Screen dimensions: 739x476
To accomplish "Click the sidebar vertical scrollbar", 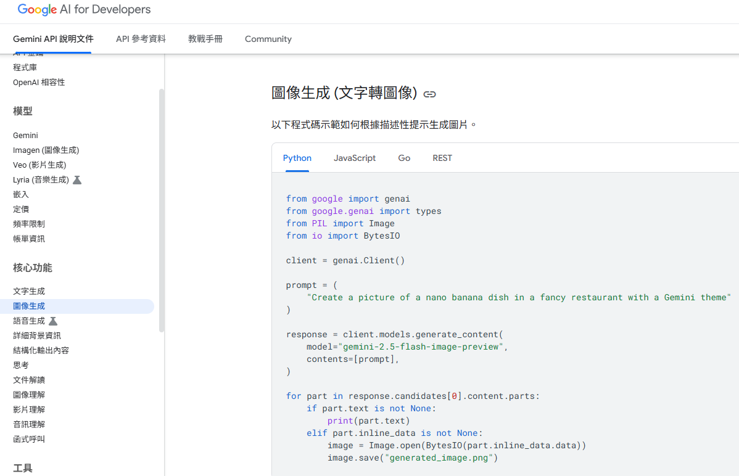I will [162, 210].
